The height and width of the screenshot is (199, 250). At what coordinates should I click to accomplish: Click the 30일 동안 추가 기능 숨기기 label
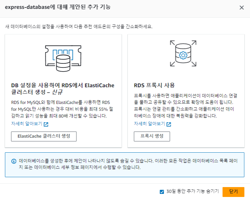pyautogui.click(x=193, y=192)
